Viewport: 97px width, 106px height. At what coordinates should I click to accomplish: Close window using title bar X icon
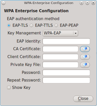93,3
